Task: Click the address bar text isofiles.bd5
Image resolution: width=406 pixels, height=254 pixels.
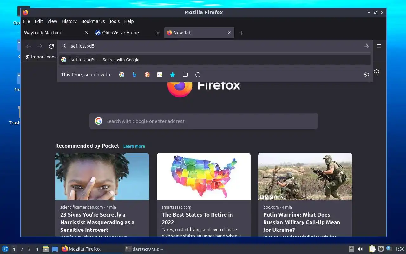Action: pos(82,46)
